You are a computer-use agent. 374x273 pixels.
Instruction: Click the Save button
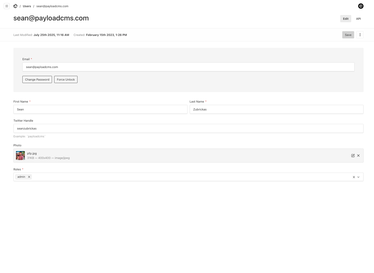[x=348, y=35]
